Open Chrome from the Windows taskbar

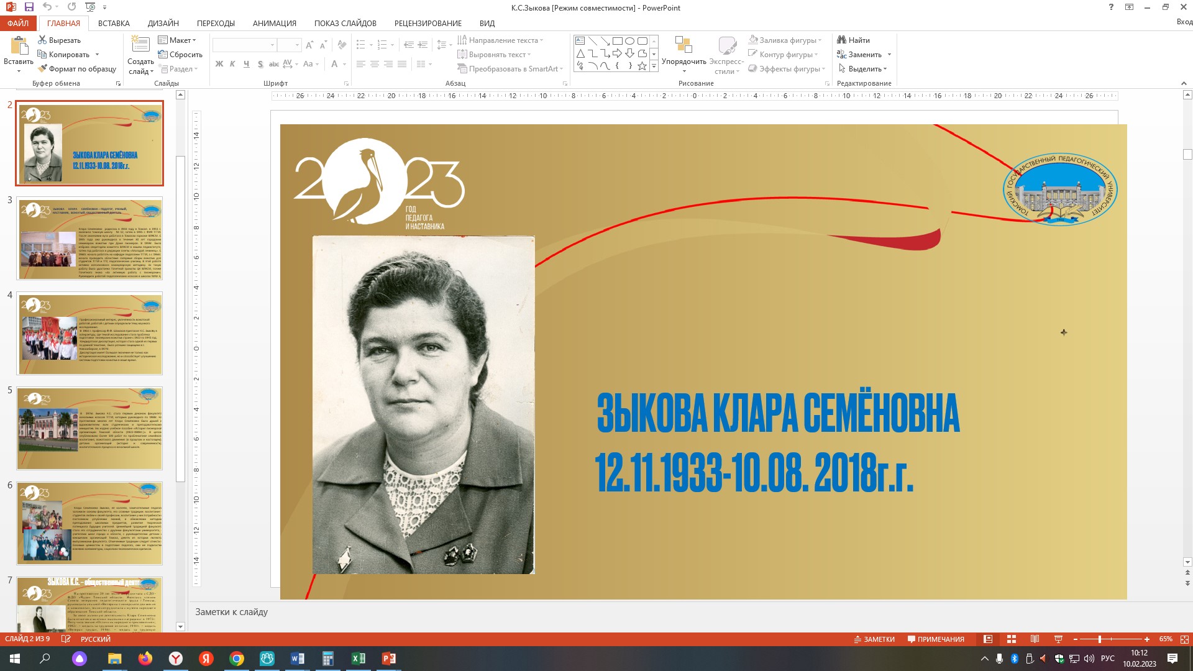coord(237,659)
